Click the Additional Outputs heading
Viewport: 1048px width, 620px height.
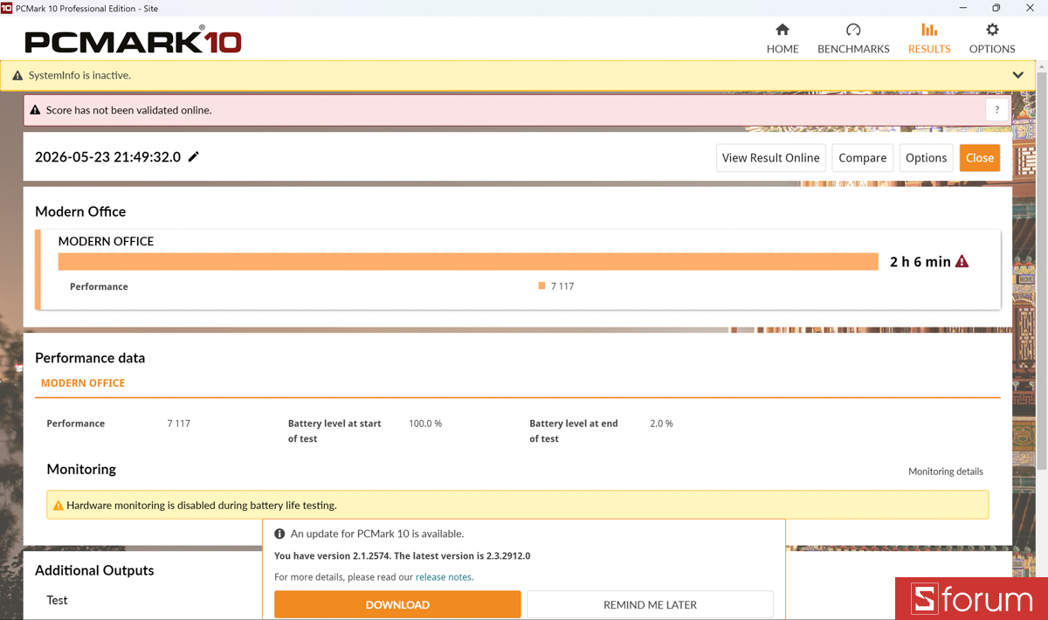pyautogui.click(x=94, y=570)
